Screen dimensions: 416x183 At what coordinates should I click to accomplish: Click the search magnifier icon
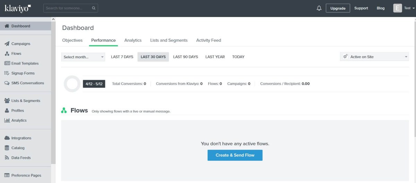click(94, 8)
